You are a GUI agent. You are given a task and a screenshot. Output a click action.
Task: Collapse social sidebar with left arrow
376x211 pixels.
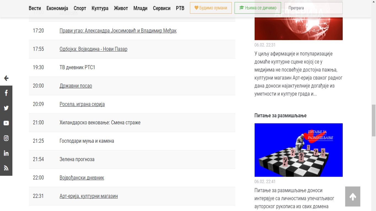coord(6,78)
